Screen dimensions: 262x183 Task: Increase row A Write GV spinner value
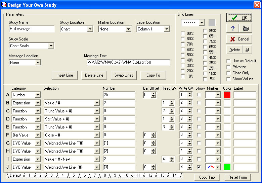[189, 93]
